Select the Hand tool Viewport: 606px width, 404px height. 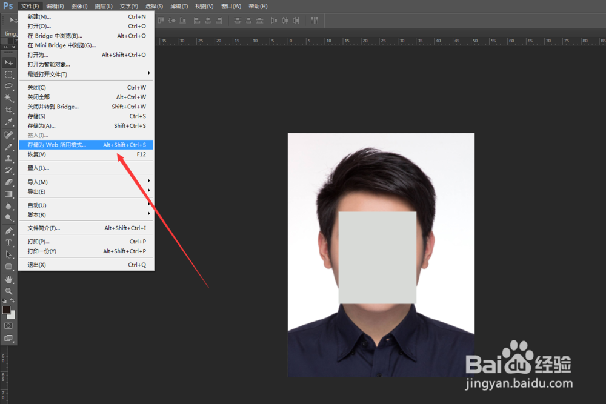pos(8,279)
